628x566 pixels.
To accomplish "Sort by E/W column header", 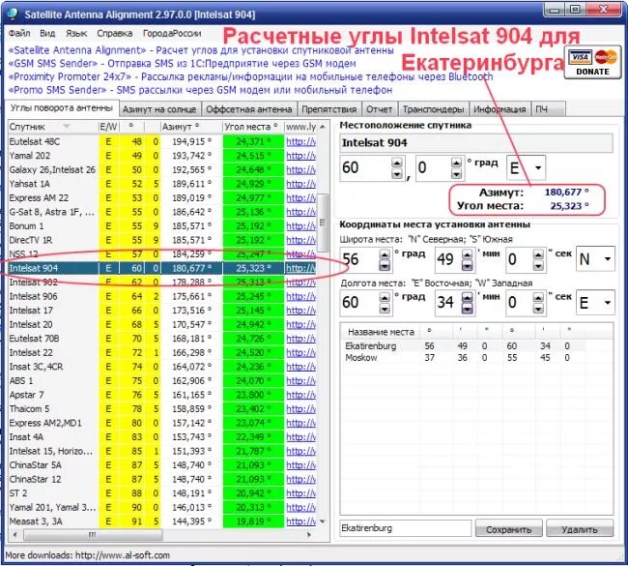I will (x=108, y=127).
